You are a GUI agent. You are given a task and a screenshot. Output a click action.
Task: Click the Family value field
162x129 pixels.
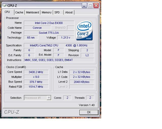point(29,50)
